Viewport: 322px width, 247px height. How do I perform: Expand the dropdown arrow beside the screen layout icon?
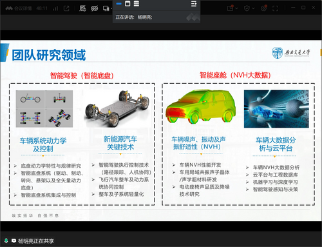pos(111,8)
